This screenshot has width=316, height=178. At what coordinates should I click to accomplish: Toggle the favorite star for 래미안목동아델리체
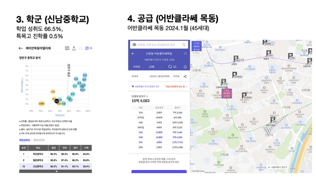(81, 48)
